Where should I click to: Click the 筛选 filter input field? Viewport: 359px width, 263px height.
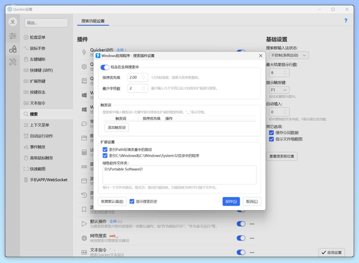(46, 23)
